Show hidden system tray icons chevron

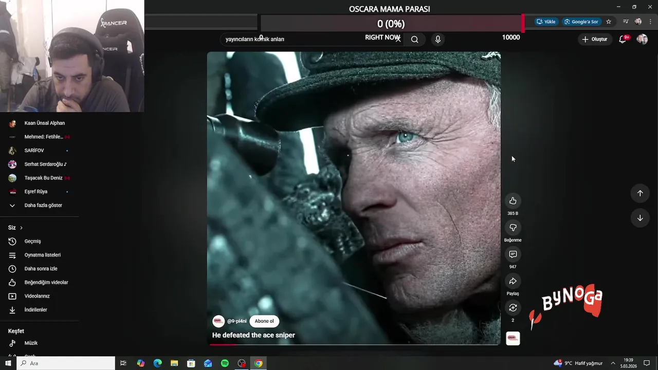[x=613, y=363]
